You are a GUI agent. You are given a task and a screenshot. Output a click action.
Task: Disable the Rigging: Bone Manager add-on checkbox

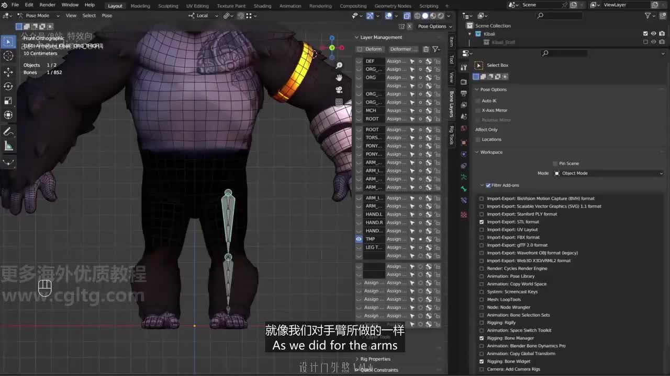[482, 338]
